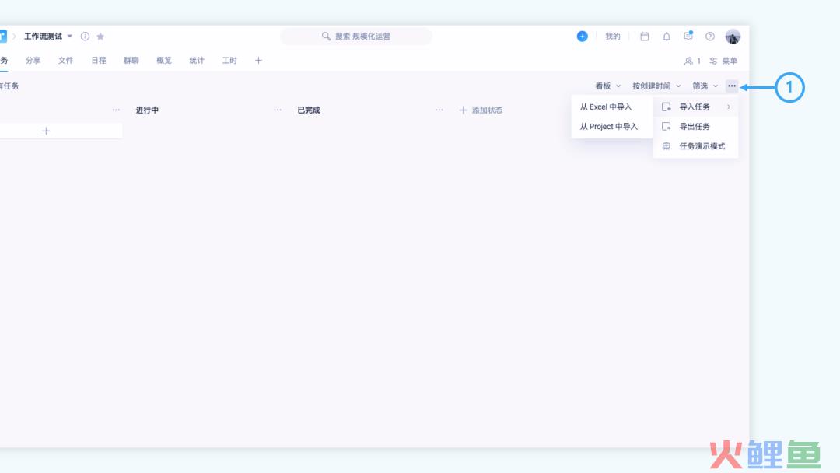Image resolution: width=840 pixels, height=473 pixels.
Task: Open the user avatar menu
Action: pyautogui.click(x=733, y=37)
